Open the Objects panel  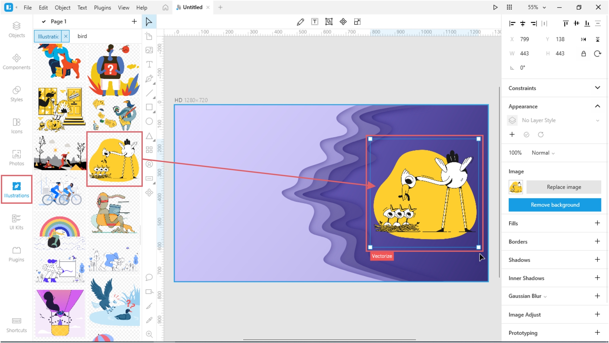click(x=16, y=30)
